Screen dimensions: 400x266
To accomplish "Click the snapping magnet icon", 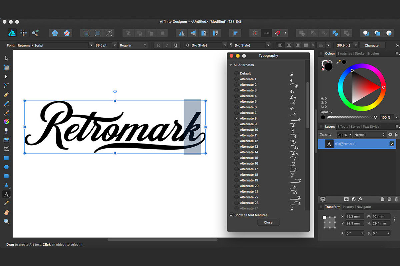I will pyautogui.click(x=277, y=33).
